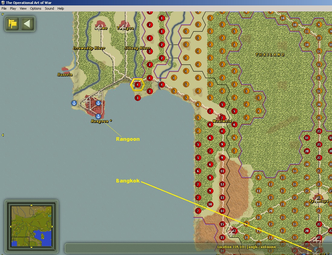Select the orange 12 marker
Viewport: 332px width, 255px height.
click(x=270, y=184)
